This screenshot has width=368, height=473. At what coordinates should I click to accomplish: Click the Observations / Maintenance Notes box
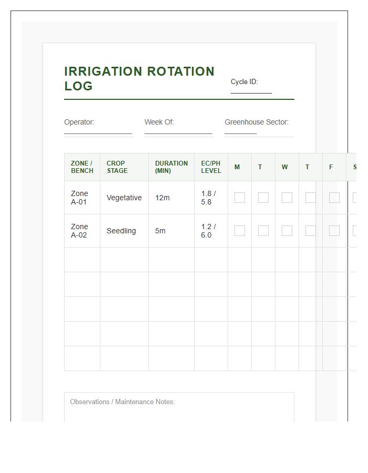pyautogui.click(x=179, y=407)
